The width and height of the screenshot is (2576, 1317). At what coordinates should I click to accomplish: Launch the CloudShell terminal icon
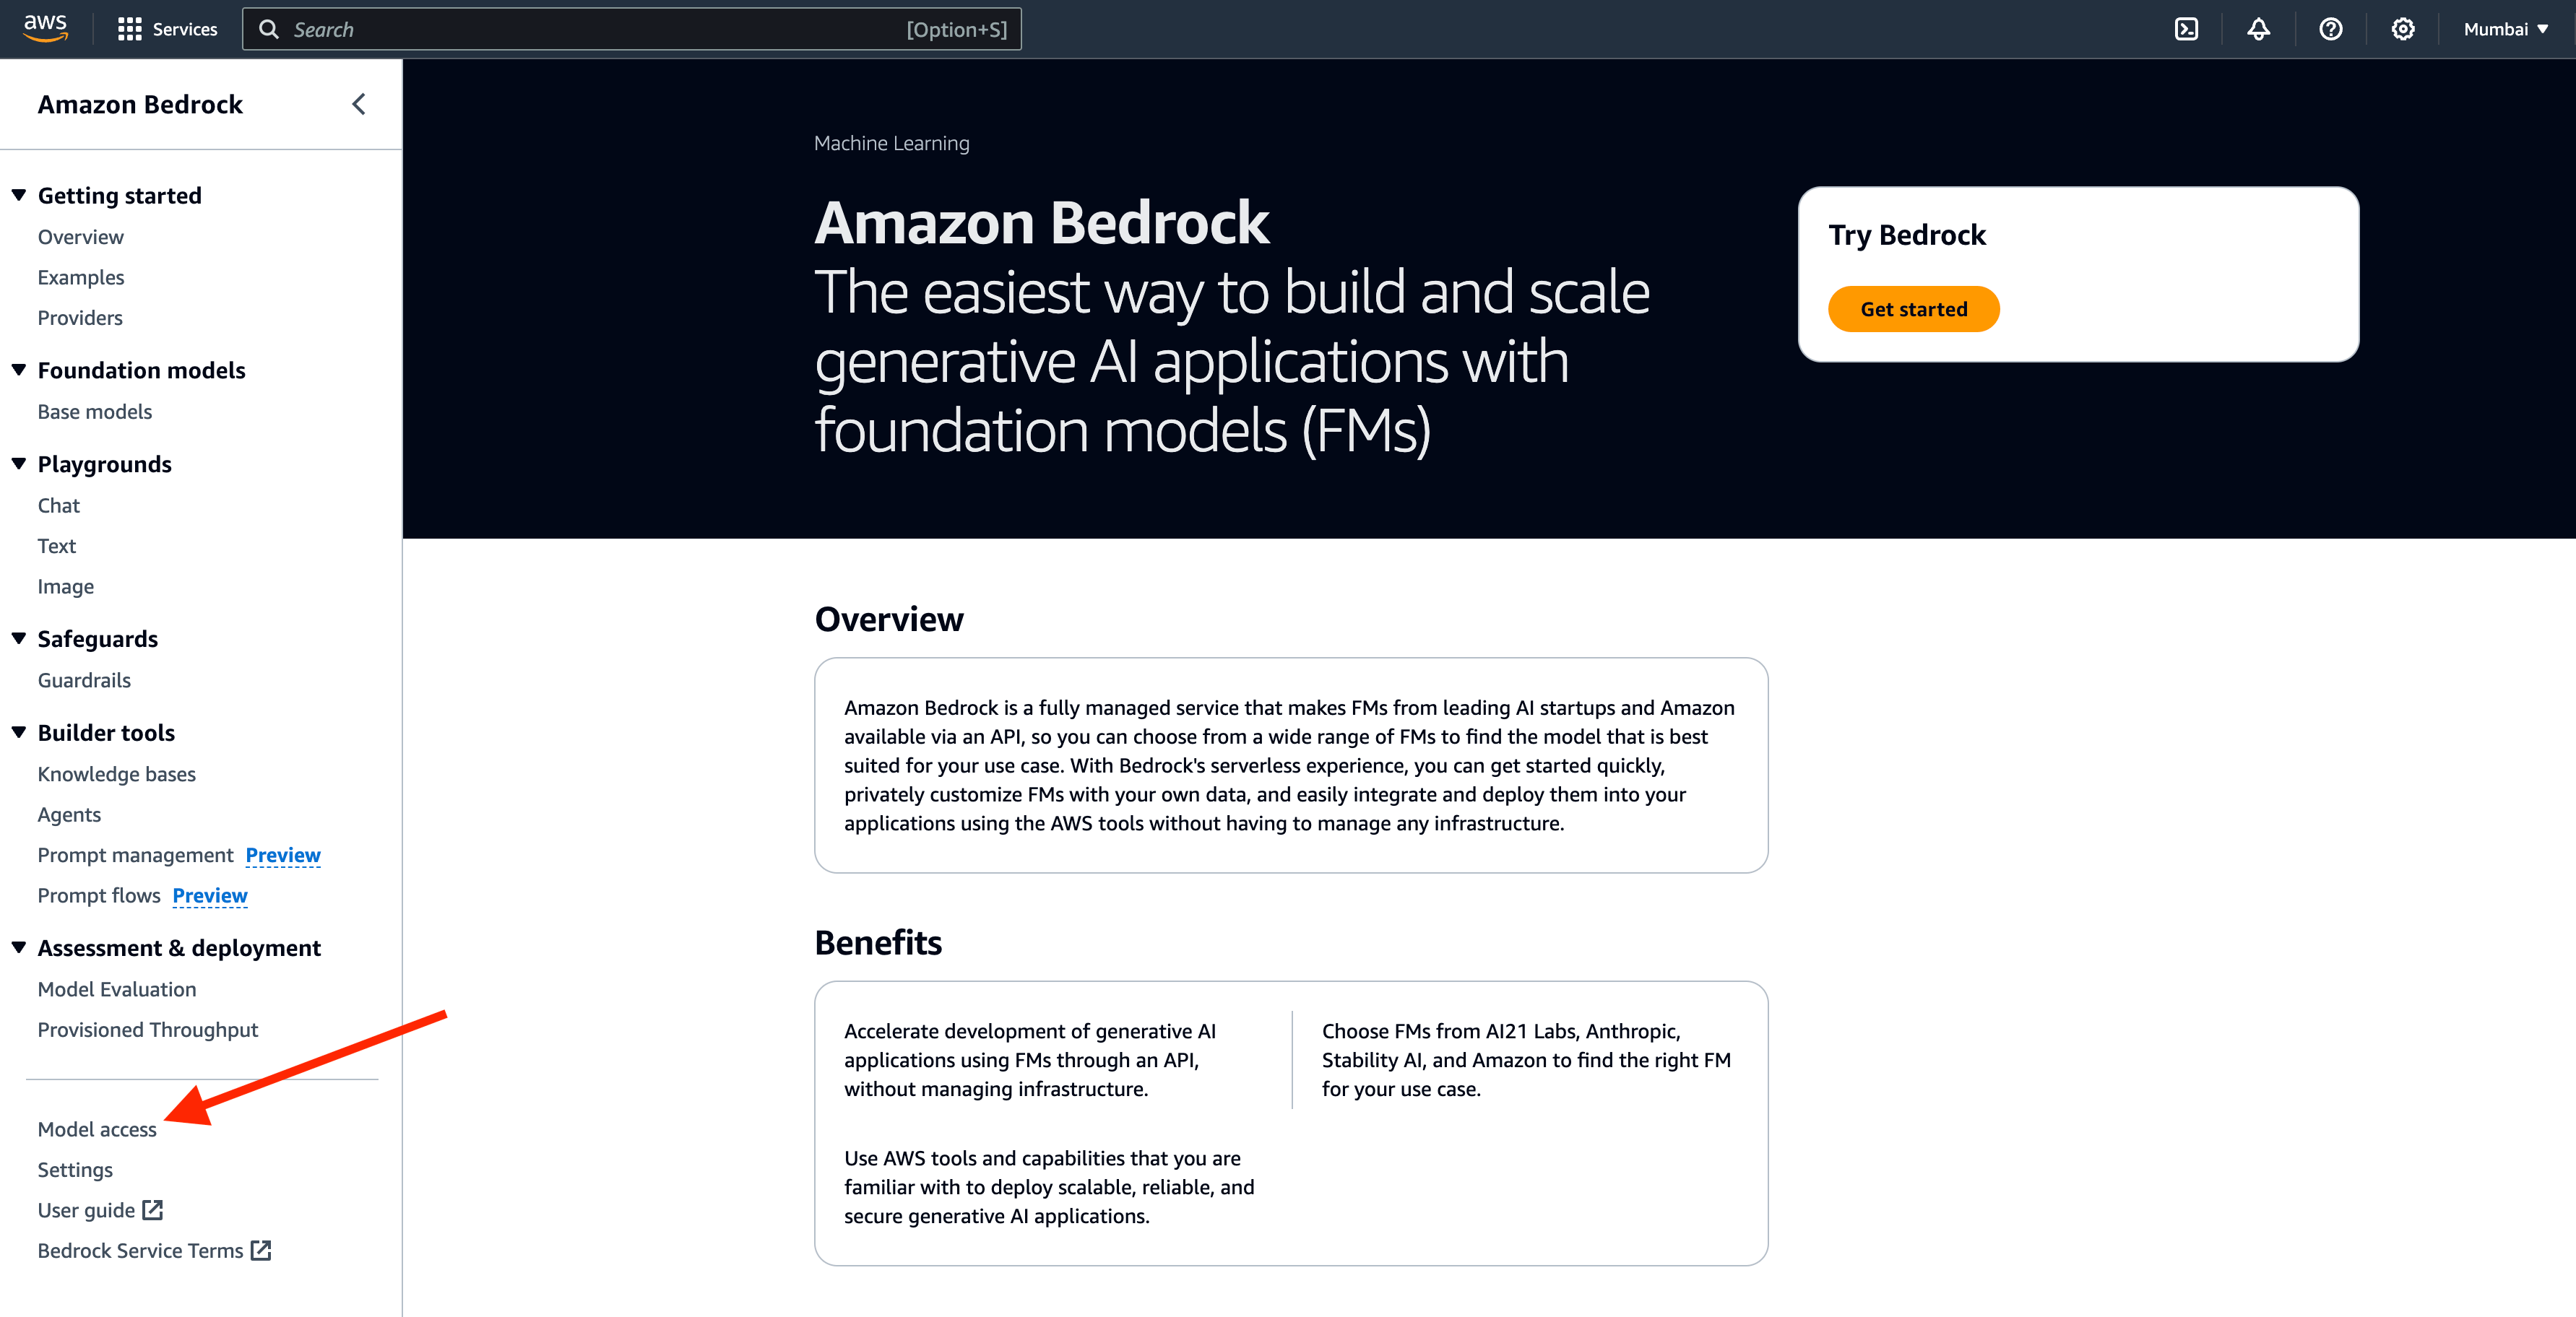click(x=2186, y=29)
